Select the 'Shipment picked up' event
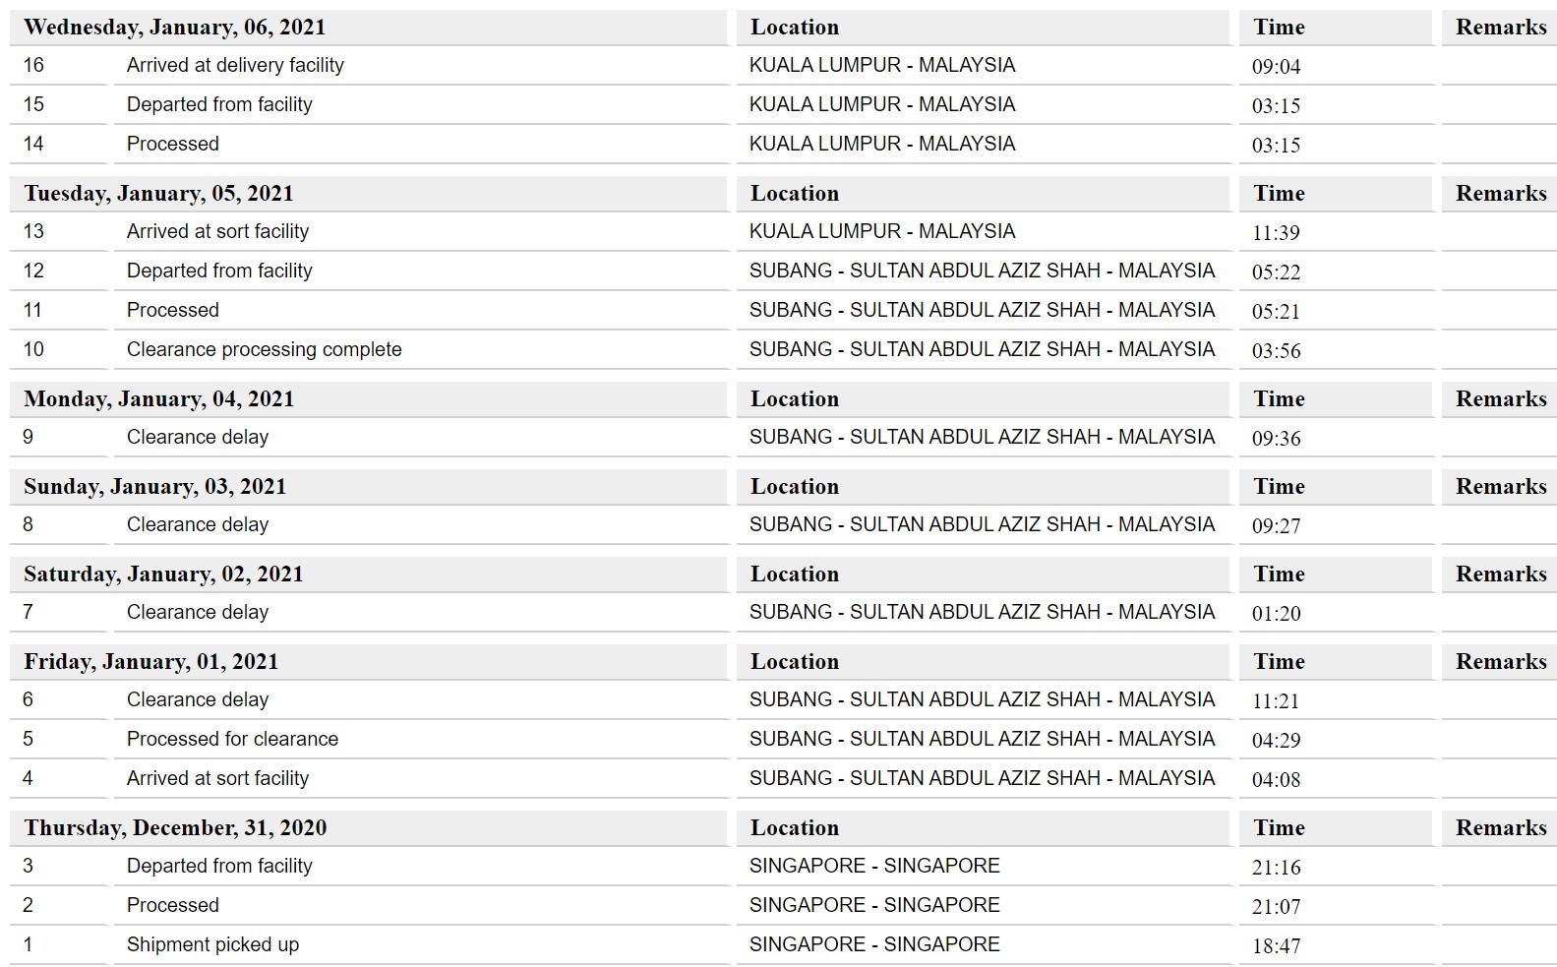Viewport: 1557px width, 967px height. (212, 944)
